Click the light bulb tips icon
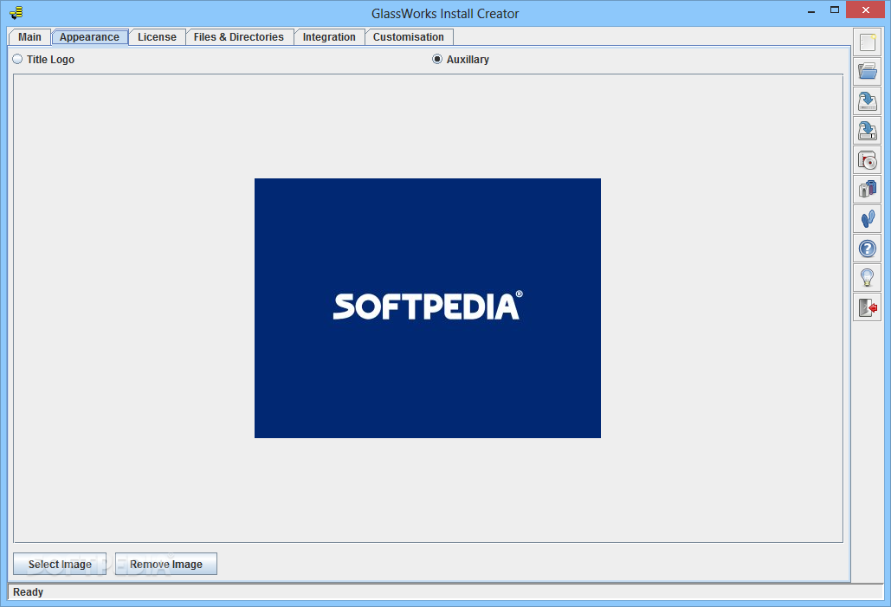The image size is (891, 607). (867, 278)
